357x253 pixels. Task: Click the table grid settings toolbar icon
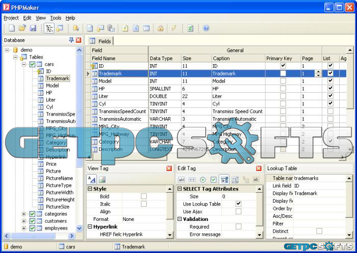coord(146,28)
